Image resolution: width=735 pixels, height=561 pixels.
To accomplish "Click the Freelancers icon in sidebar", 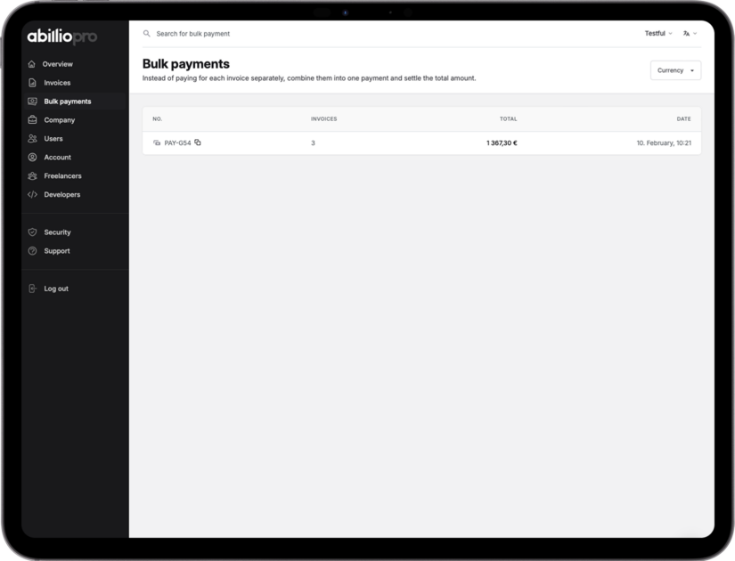I will coord(32,176).
